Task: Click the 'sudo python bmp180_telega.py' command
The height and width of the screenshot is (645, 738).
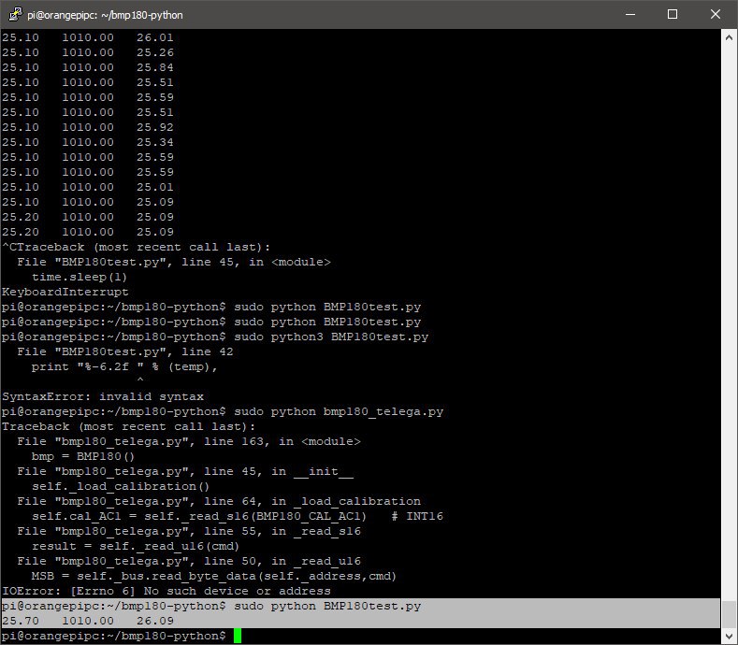Action: click(x=339, y=411)
